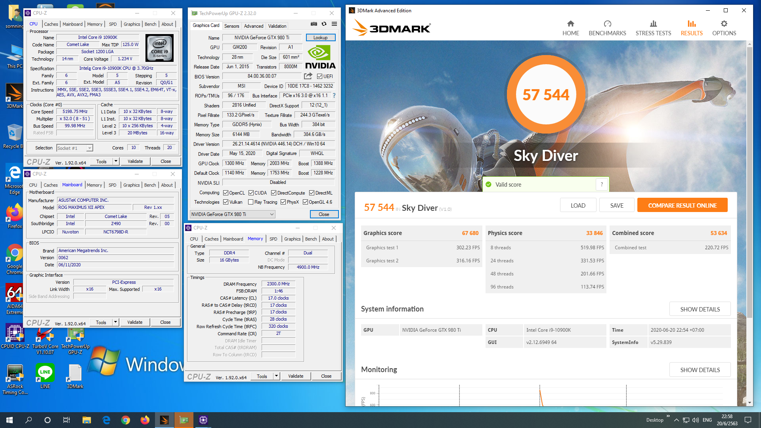
Task: Toggle the CUDA checkbox
Action: 251,193
